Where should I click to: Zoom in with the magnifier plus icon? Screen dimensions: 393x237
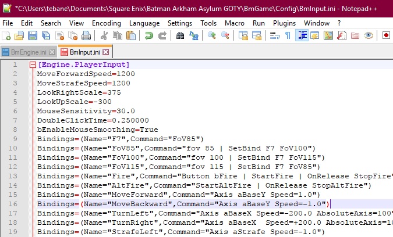212,35
